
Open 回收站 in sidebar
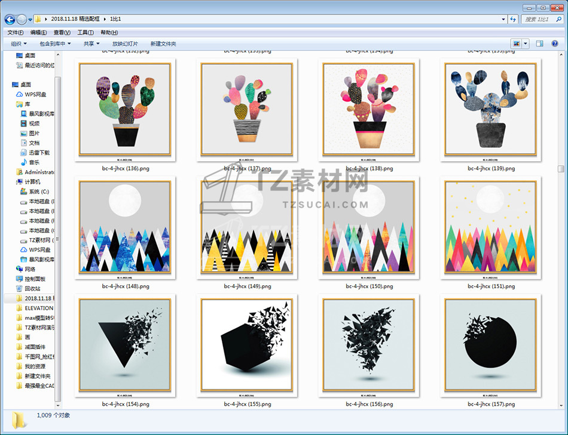pos(28,289)
